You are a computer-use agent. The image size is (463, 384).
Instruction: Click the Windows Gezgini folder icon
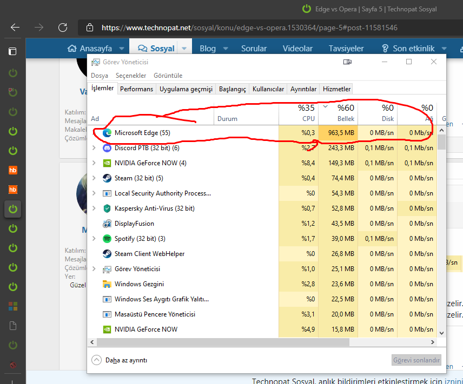coord(107,284)
